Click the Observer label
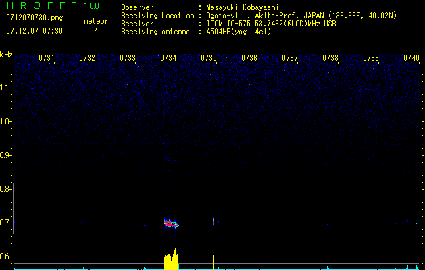 pyautogui.click(x=137, y=7)
